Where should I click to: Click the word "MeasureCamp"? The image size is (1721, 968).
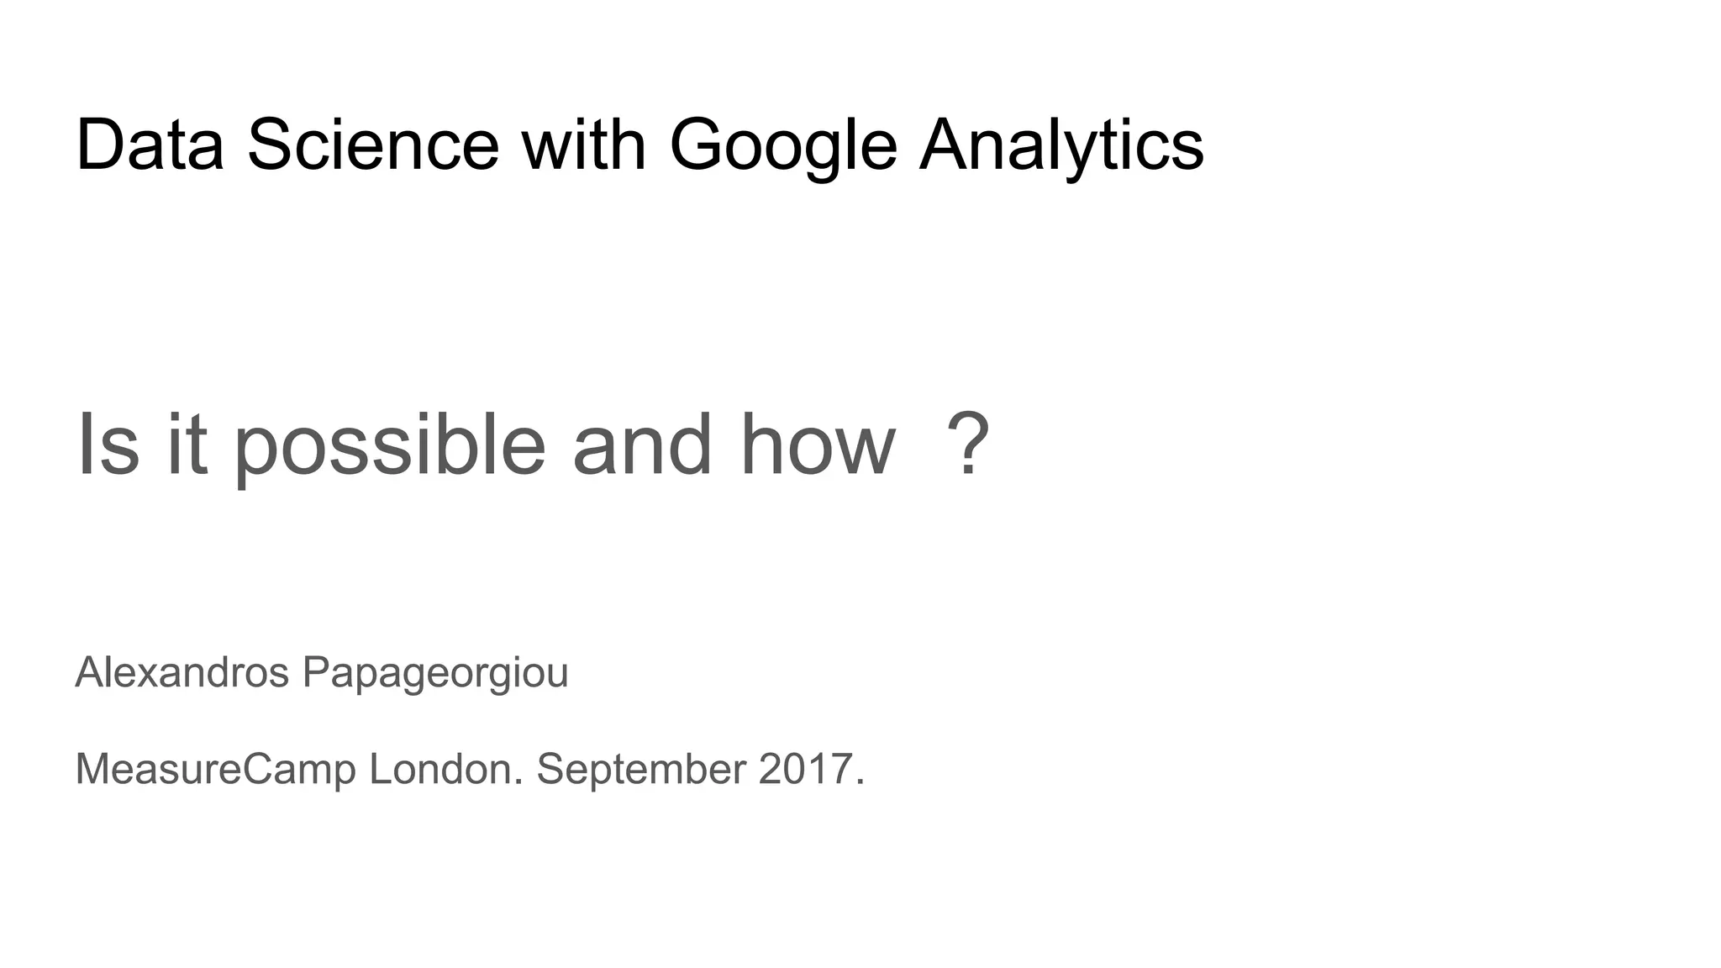click(x=216, y=771)
